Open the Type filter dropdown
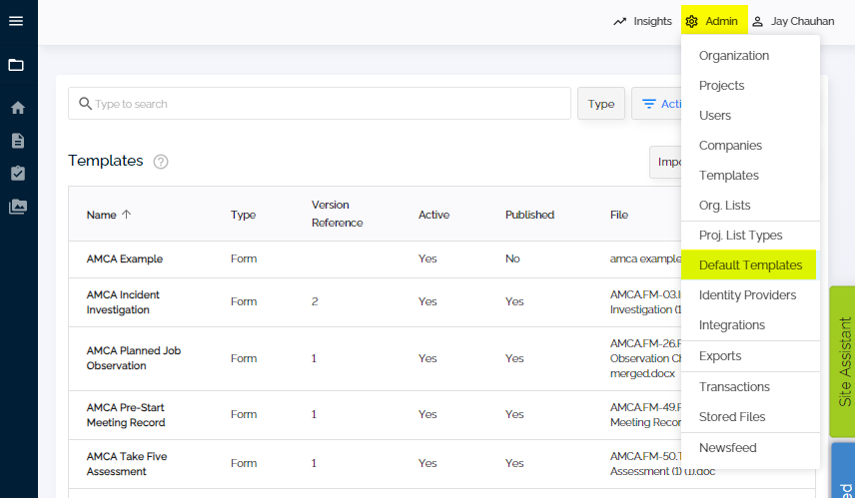The width and height of the screenshot is (855, 498). pos(601,104)
